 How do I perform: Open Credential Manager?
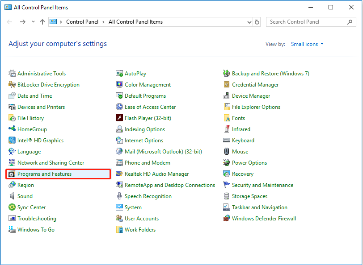pyautogui.click(x=256, y=84)
